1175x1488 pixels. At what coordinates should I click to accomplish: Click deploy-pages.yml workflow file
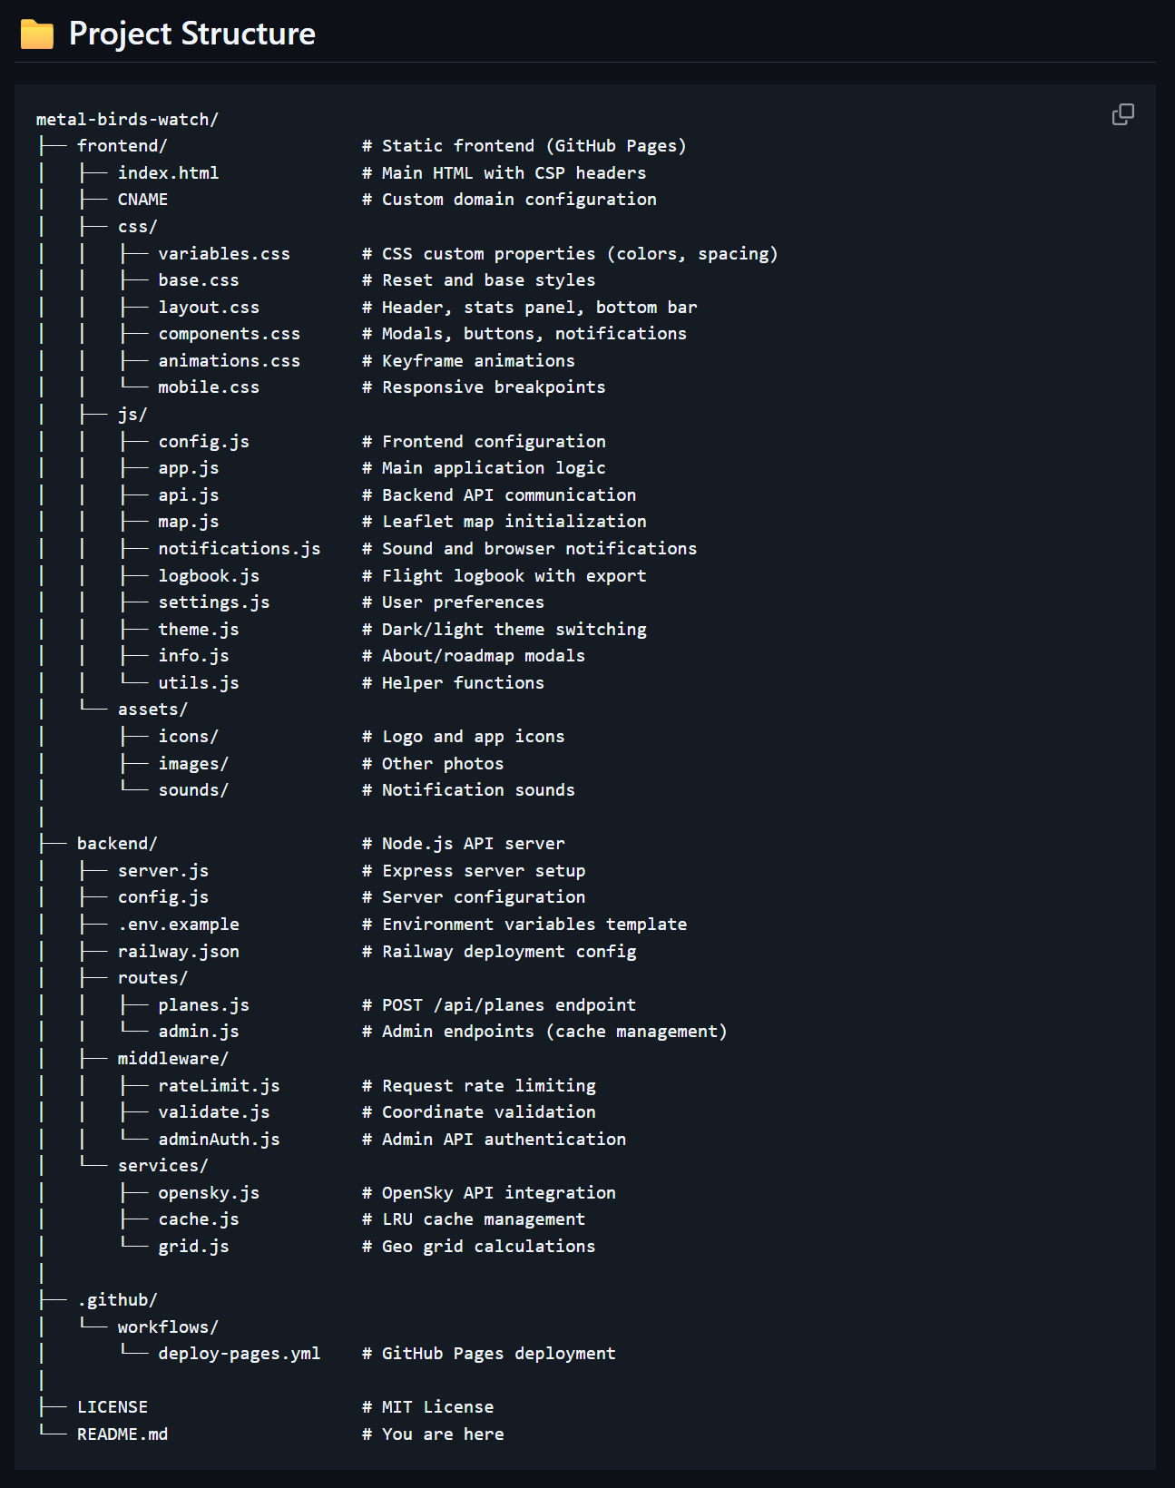(x=239, y=1354)
